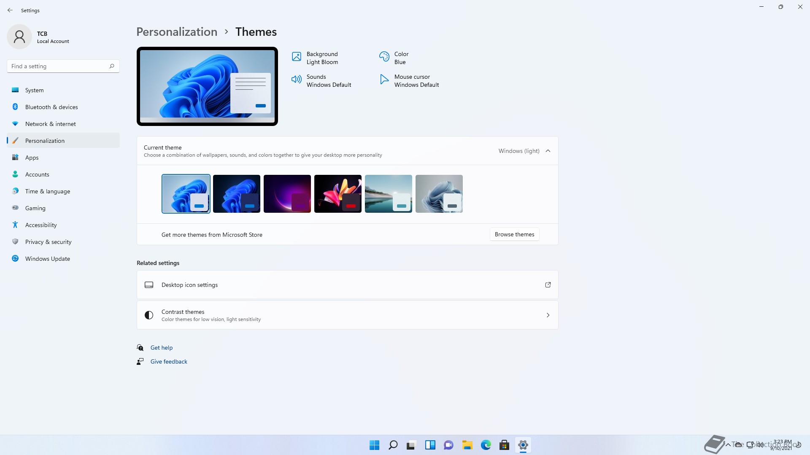Click the search magnifier in Find a setting
The height and width of the screenshot is (455, 810).
point(112,66)
